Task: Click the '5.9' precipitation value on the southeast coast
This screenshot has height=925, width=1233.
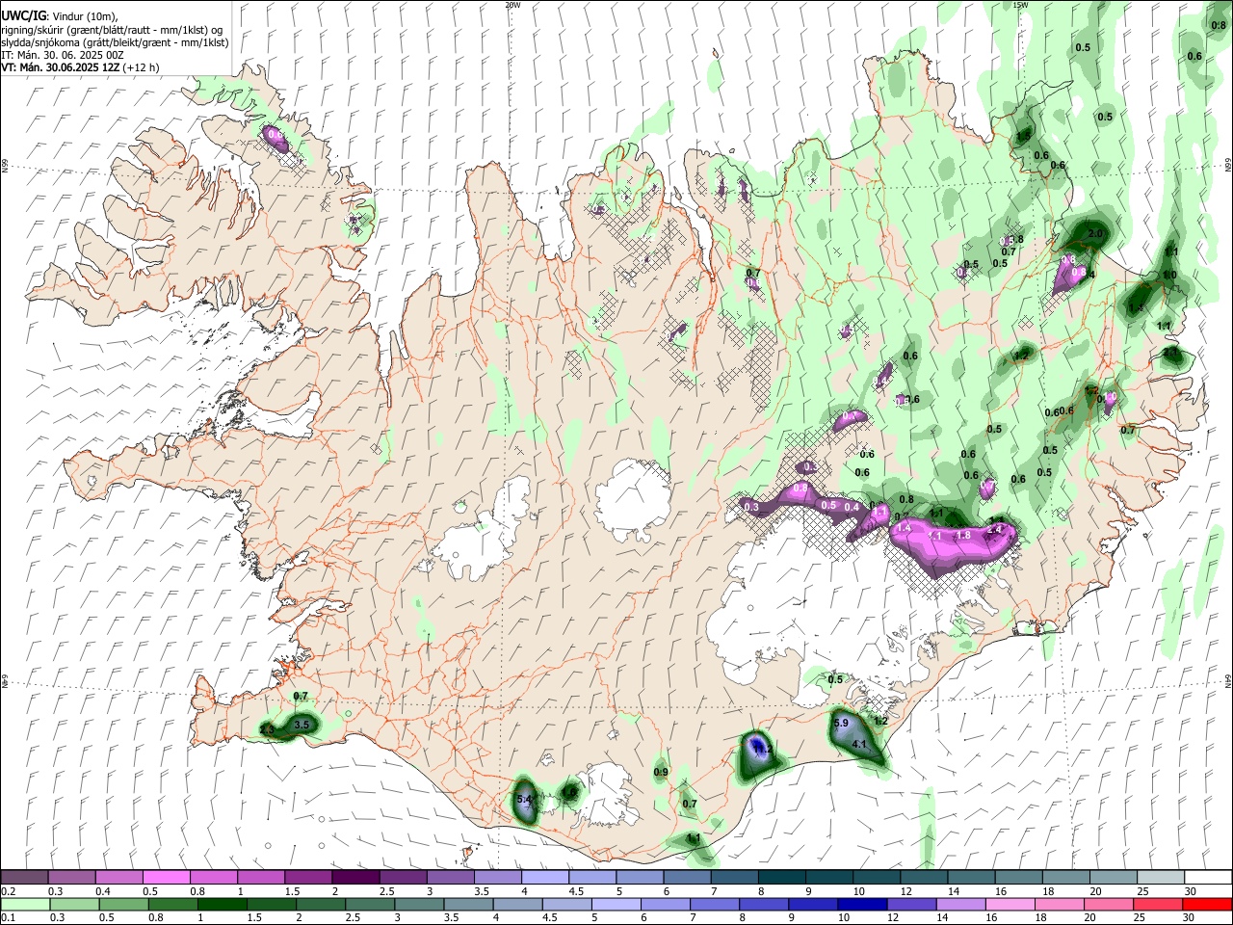Action: click(840, 723)
